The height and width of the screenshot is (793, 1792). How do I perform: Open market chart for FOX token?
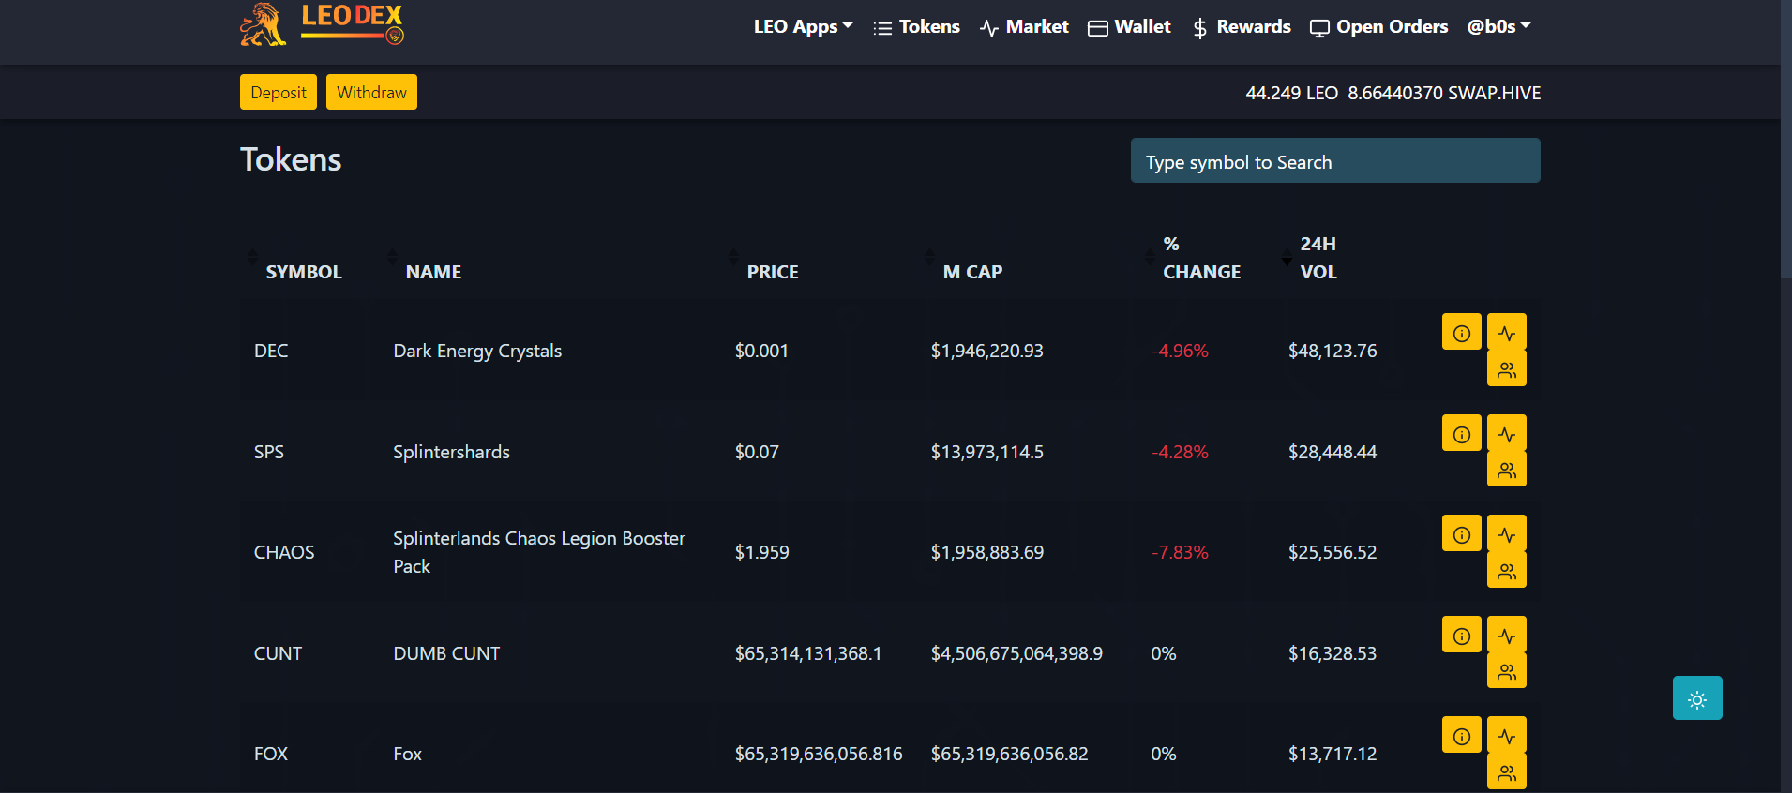[1507, 735]
